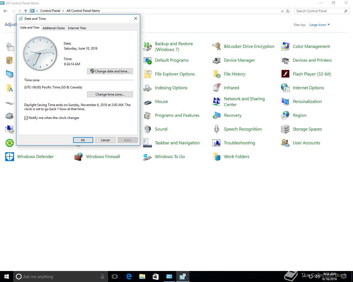Viewport: 353px width, 282px height.
Task: Click the Storage Spaces icon
Action: click(285, 129)
